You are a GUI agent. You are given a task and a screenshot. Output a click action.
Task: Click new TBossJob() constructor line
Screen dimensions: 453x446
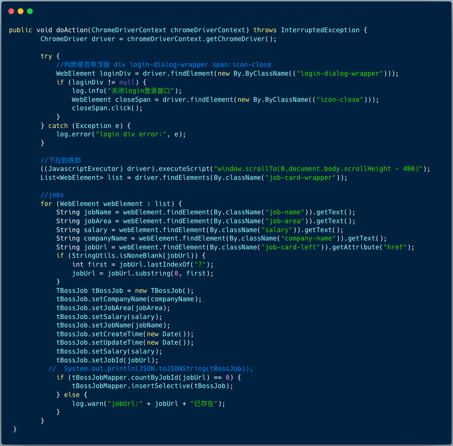click(x=125, y=290)
